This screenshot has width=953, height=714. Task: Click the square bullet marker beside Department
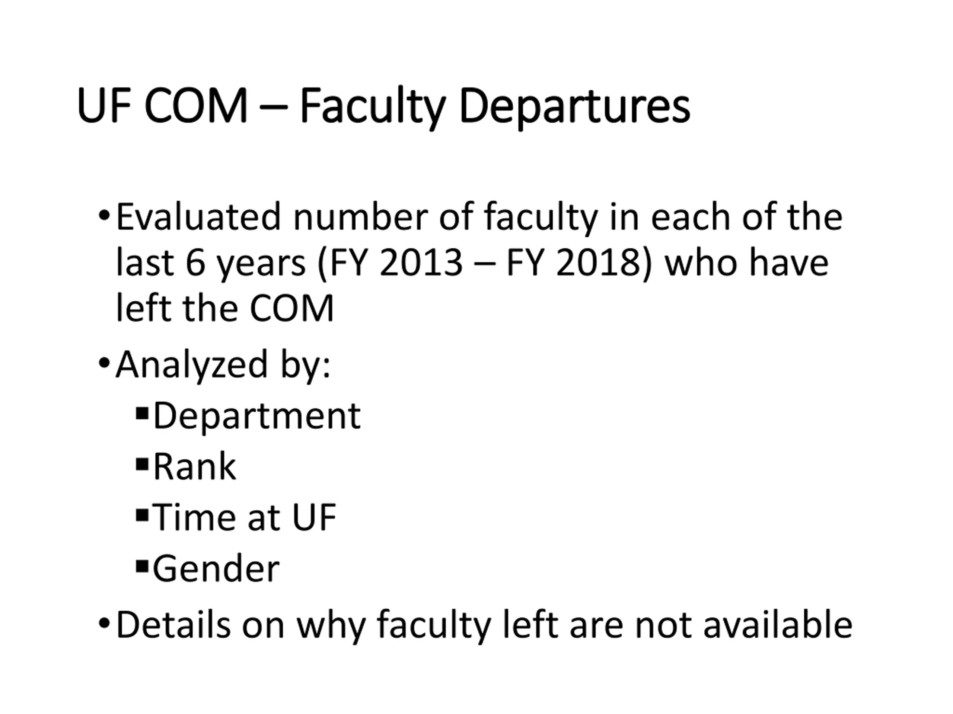pos(142,414)
